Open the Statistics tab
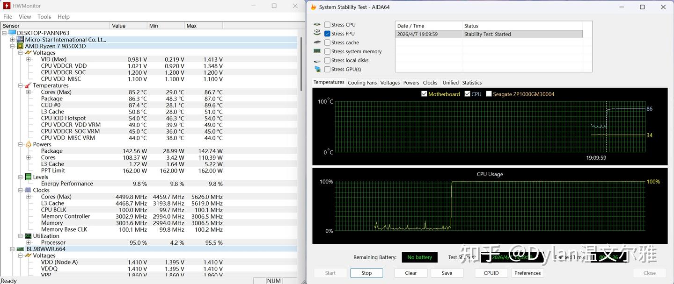This screenshot has height=284, width=674. click(472, 83)
